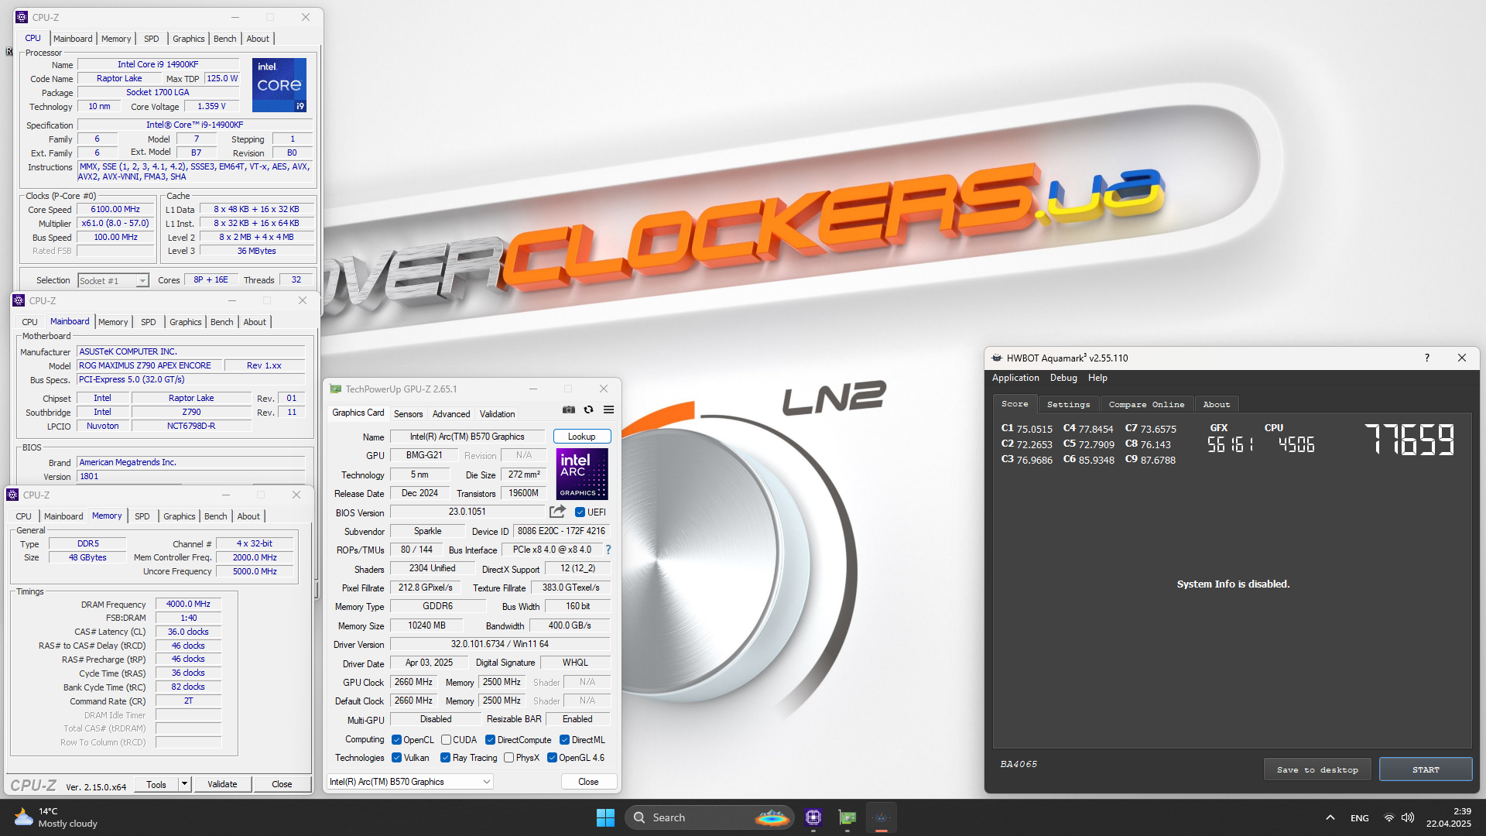This screenshot has height=836, width=1486.
Task: Click the BIOS export share icon in GPU-Z
Action: pos(557,512)
